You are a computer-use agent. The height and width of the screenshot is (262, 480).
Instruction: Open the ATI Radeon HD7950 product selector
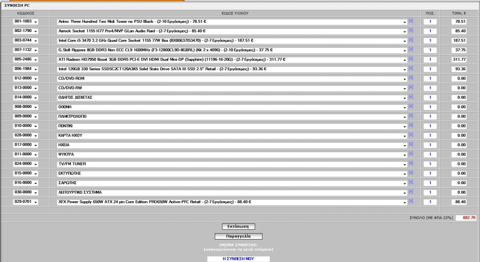click(x=232, y=60)
